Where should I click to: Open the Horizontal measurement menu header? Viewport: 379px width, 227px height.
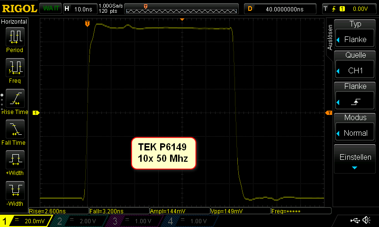[14, 22]
